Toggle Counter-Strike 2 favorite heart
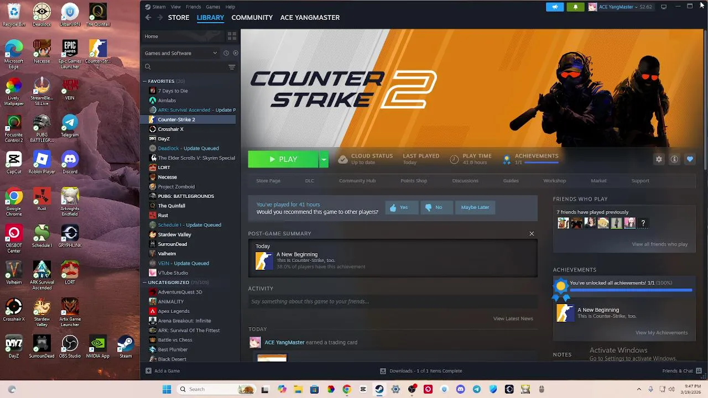708x398 pixels. [x=690, y=159]
